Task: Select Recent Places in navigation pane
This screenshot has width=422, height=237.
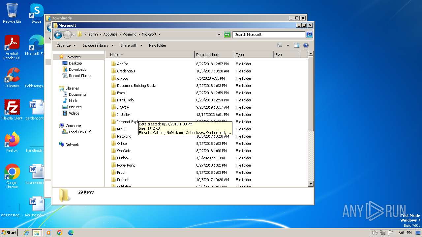Action: (x=80, y=76)
